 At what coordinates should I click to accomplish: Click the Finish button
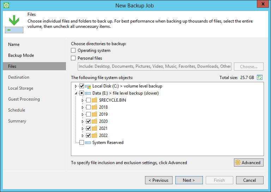219,180
